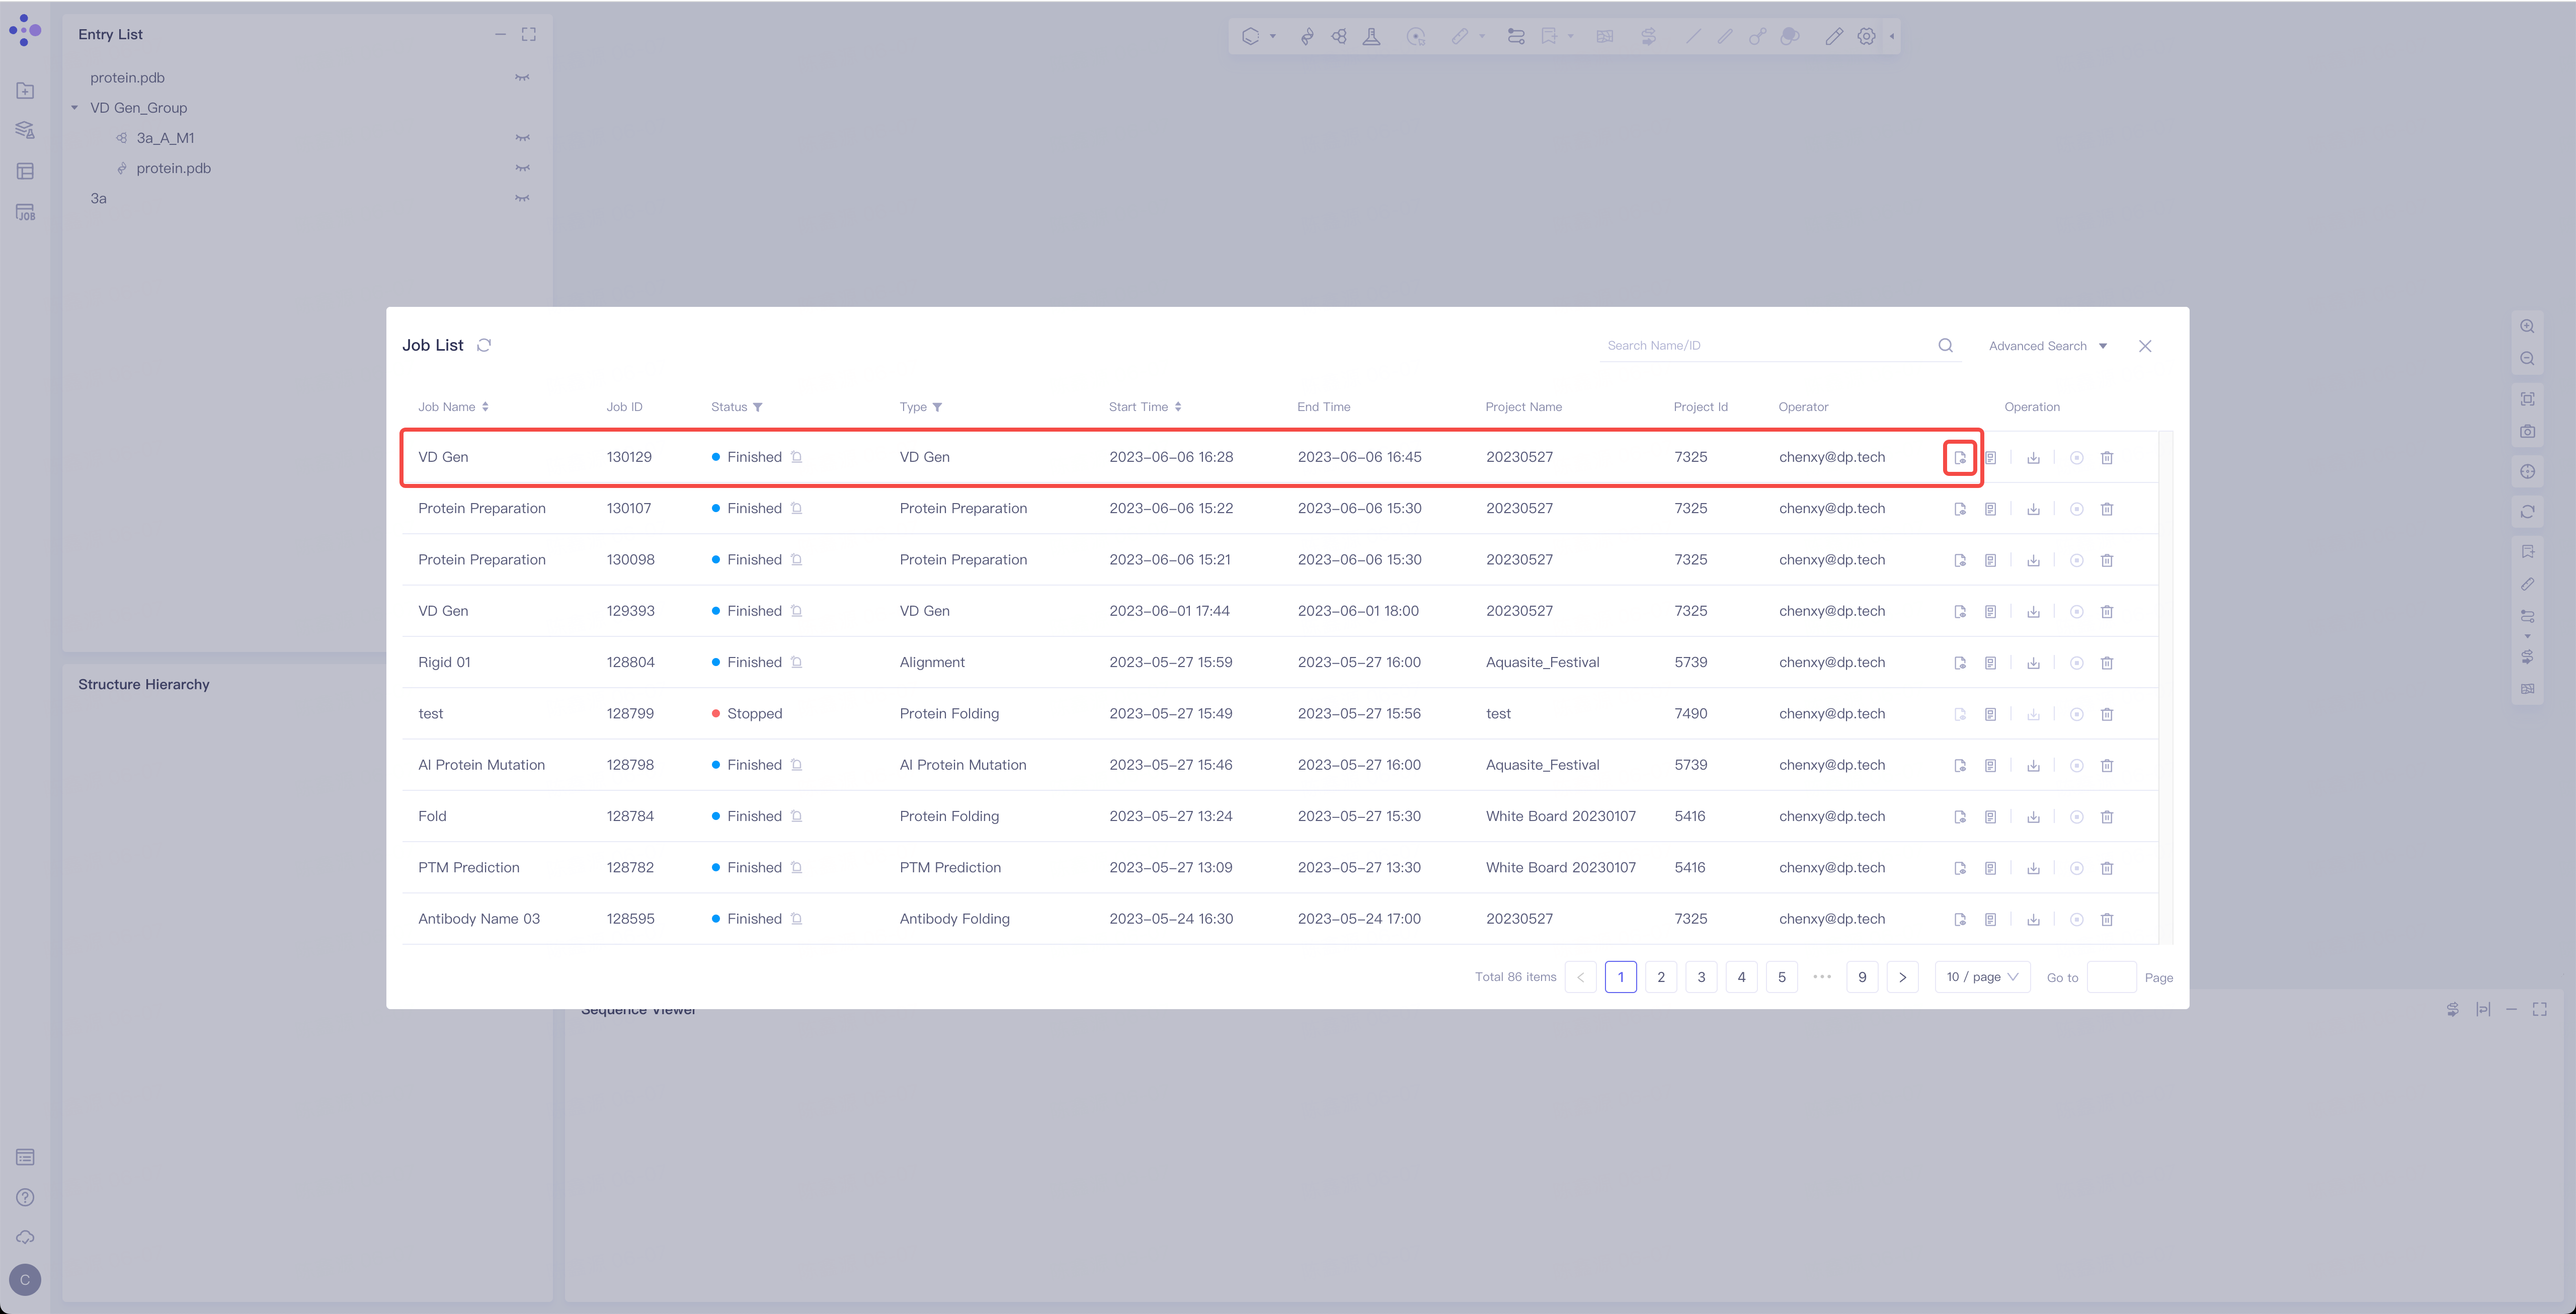The width and height of the screenshot is (2576, 1314).
Task: Select the measure ruler tool in top toolbar
Action: 1460,36
